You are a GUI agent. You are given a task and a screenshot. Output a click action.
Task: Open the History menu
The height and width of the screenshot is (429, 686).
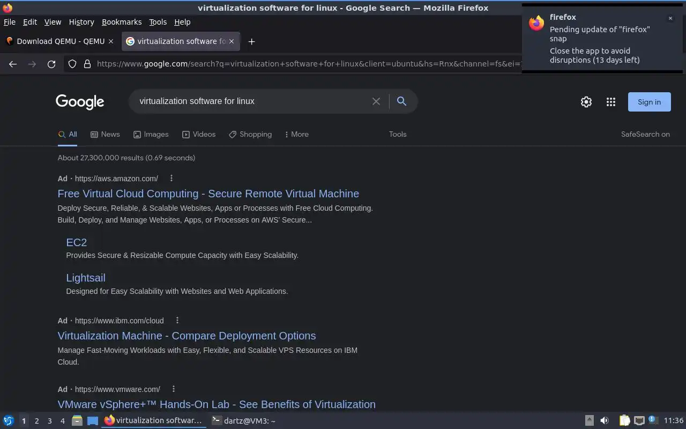(x=81, y=22)
